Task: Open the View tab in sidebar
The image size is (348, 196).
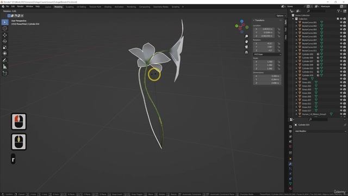Action: pos(285,37)
